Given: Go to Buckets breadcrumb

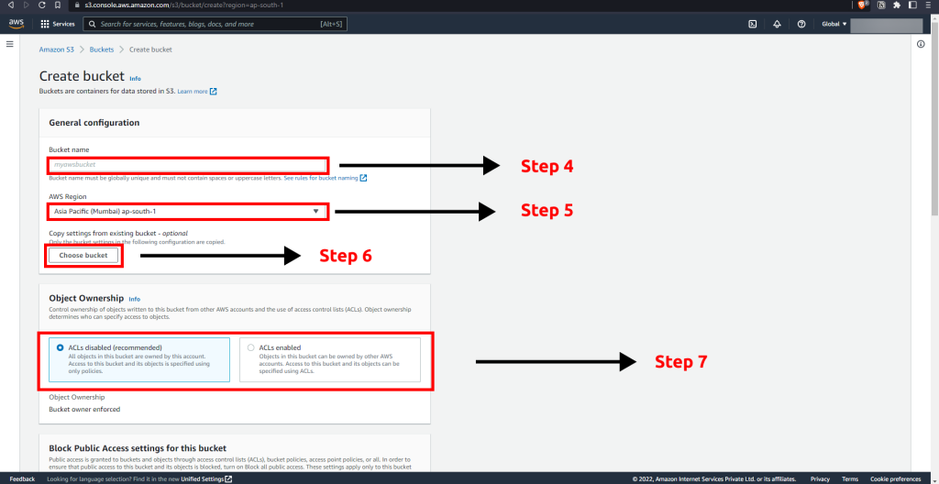Looking at the screenshot, I should 102,49.
